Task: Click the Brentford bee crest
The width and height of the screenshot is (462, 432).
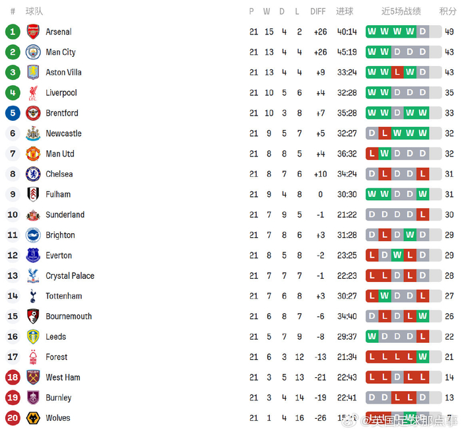Action: 33,113
